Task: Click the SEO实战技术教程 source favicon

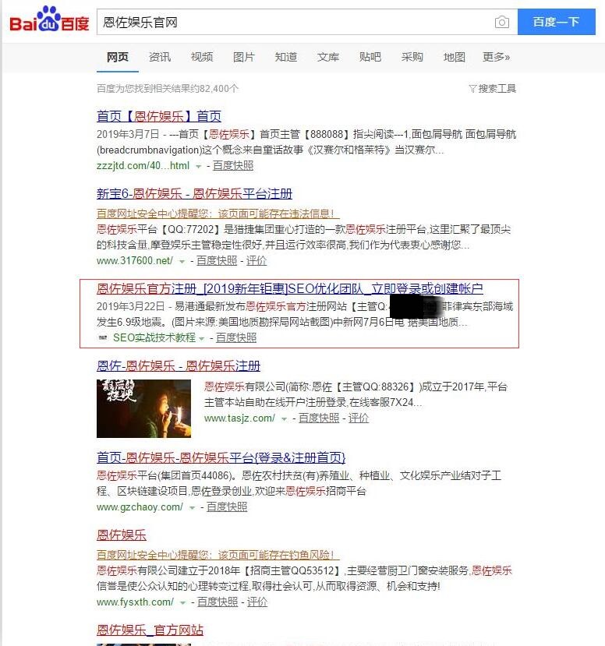Action: tap(103, 338)
